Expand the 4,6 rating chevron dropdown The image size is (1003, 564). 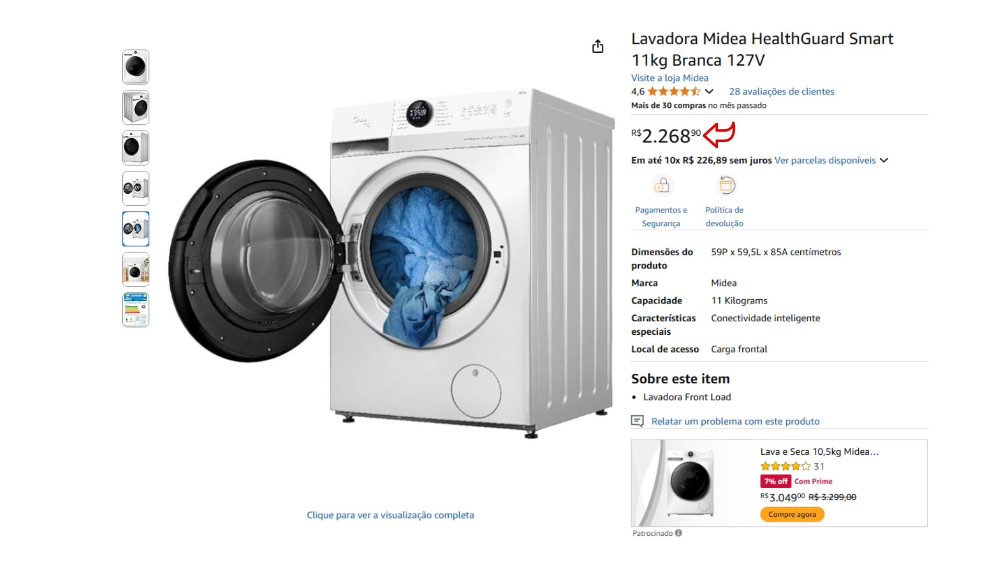(x=709, y=91)
